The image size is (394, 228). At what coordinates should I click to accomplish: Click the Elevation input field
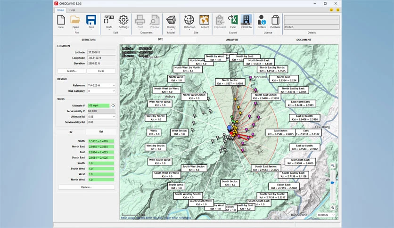[101, 64]
